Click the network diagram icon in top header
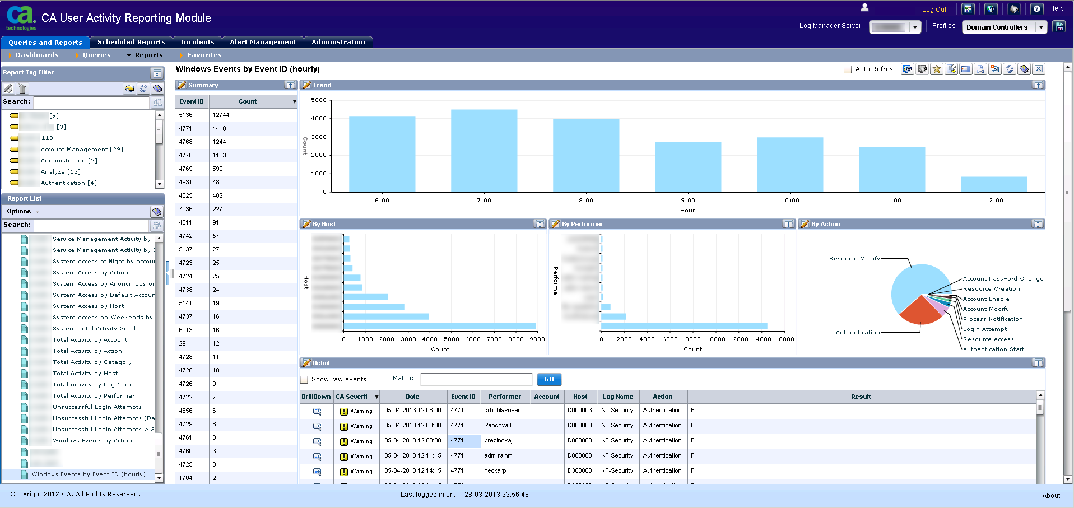 pyautogui.click(x=968, y=9)
